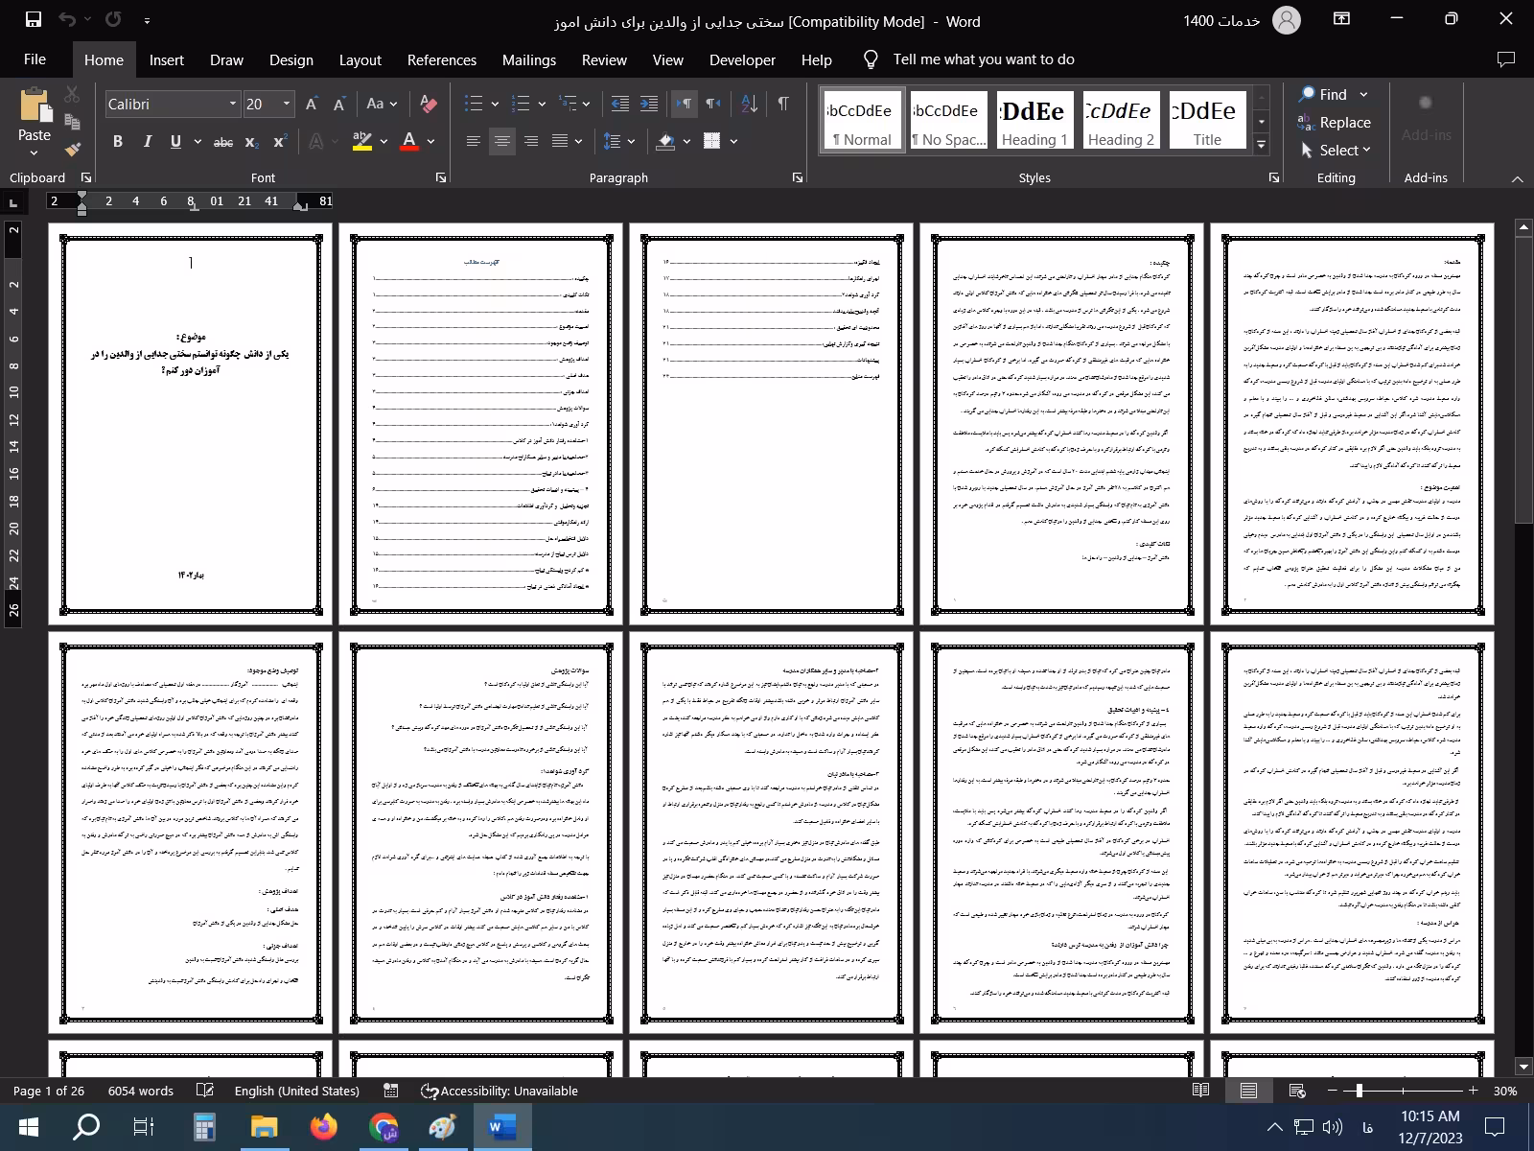Click the Save icon in title bar
1534x1151 pixels.
(x=33, y=20)
